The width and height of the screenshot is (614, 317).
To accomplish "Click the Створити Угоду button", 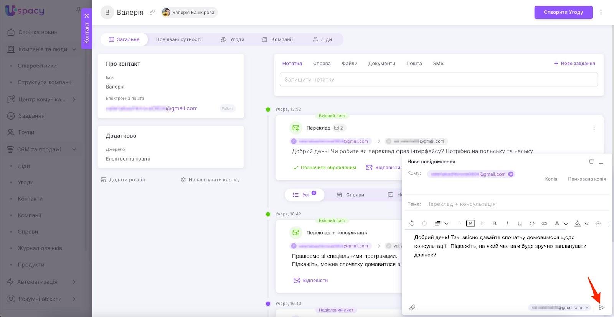I will (563, 12).
